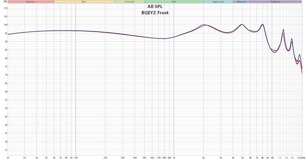Click the 50 value on the SPL axis
The image size is (306, 160).
click(x=6, y=108)
